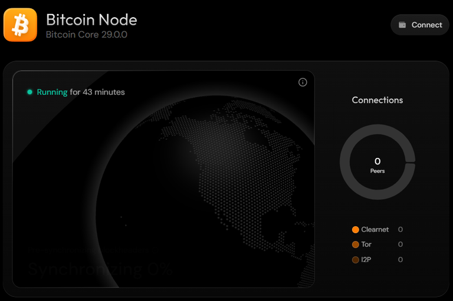
Task: Click the 'Bitcoin Core 29.0.0' version text
Action: (86, 35)
